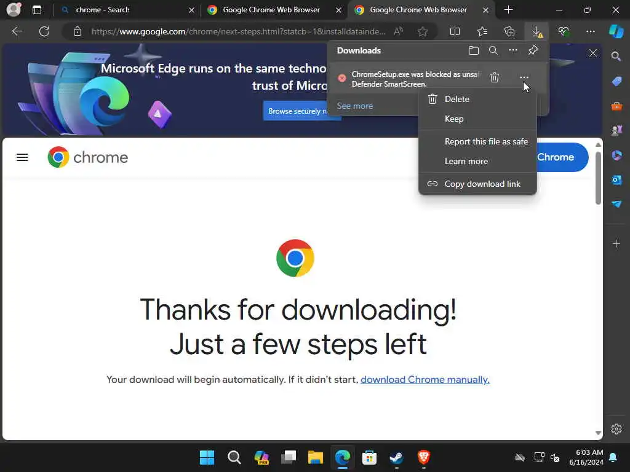
Task: Open Collections toolbar icon
Action: tap(509, 31)
